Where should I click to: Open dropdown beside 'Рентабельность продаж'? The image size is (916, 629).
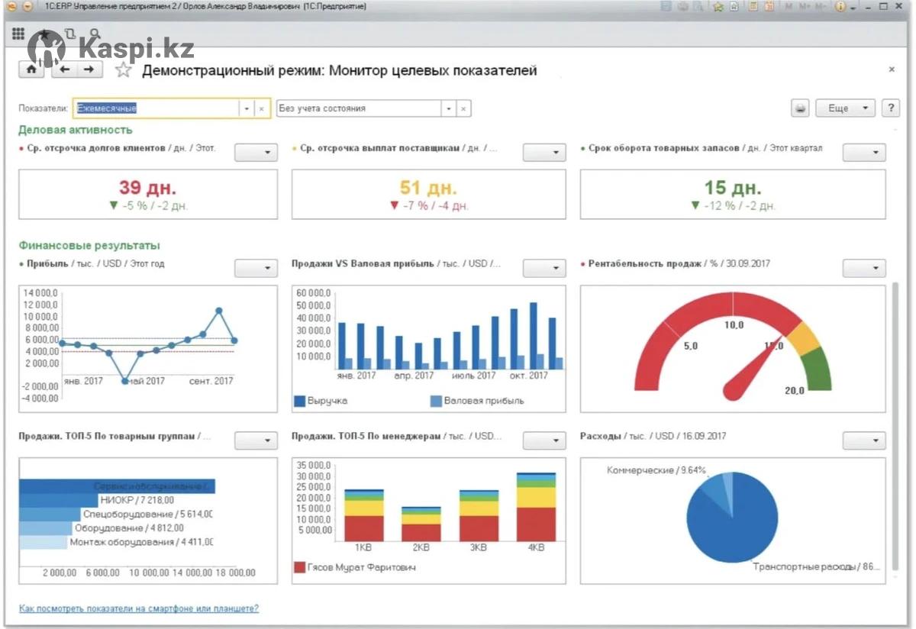coord(864,268)
